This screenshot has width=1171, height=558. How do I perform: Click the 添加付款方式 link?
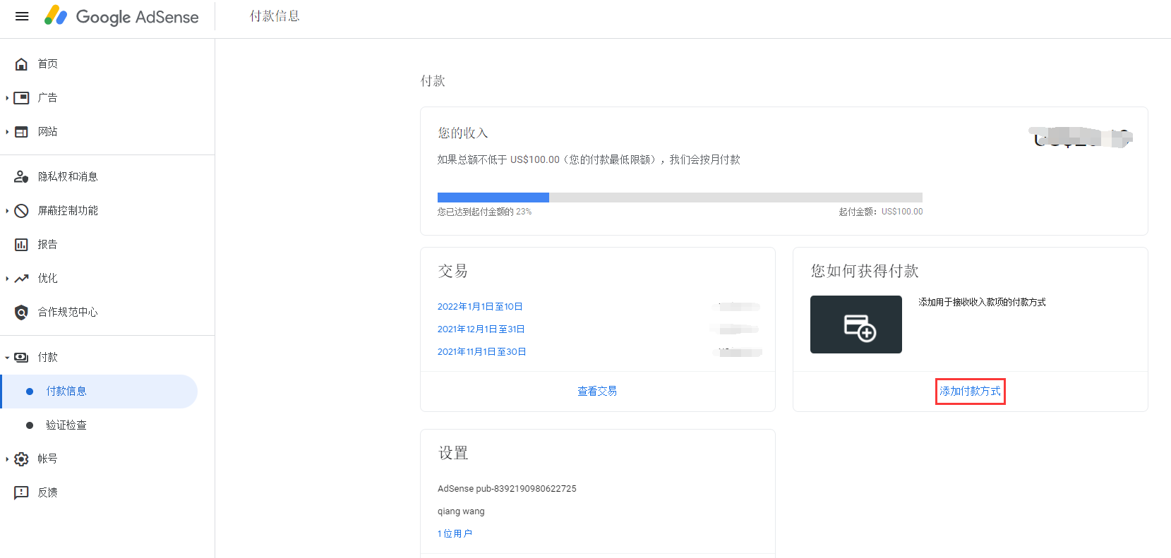point(970,392)
